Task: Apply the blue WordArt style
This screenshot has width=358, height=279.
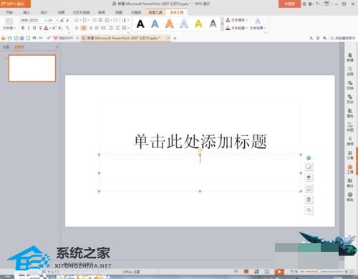Action: [155, 24]
